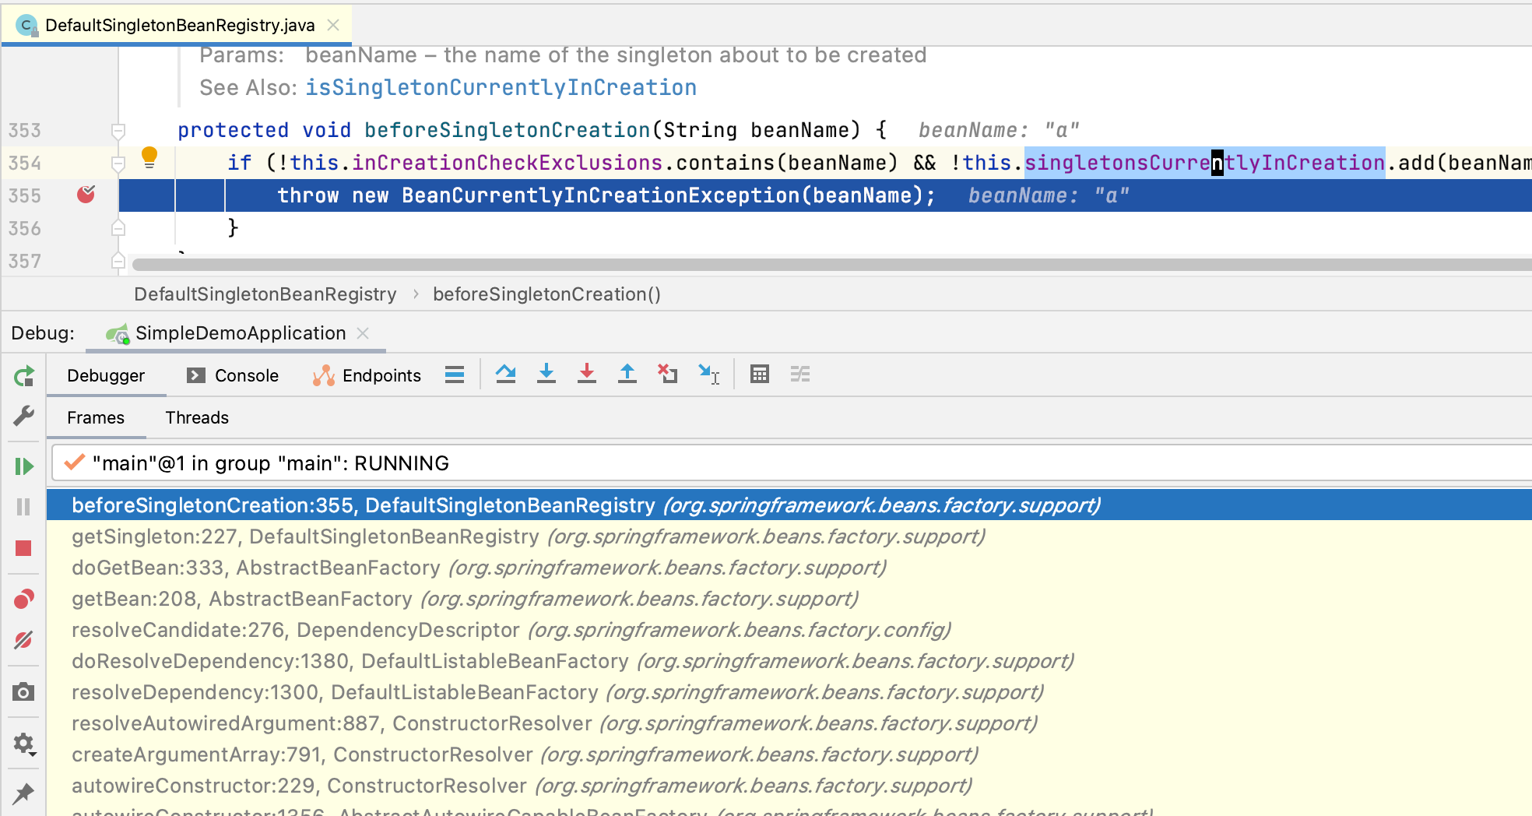Stop the debug session with red square
Image resolution: width=1532 pixels, height=816 pixels.
click(24, 549)
